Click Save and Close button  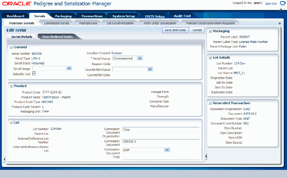(175, 30)
